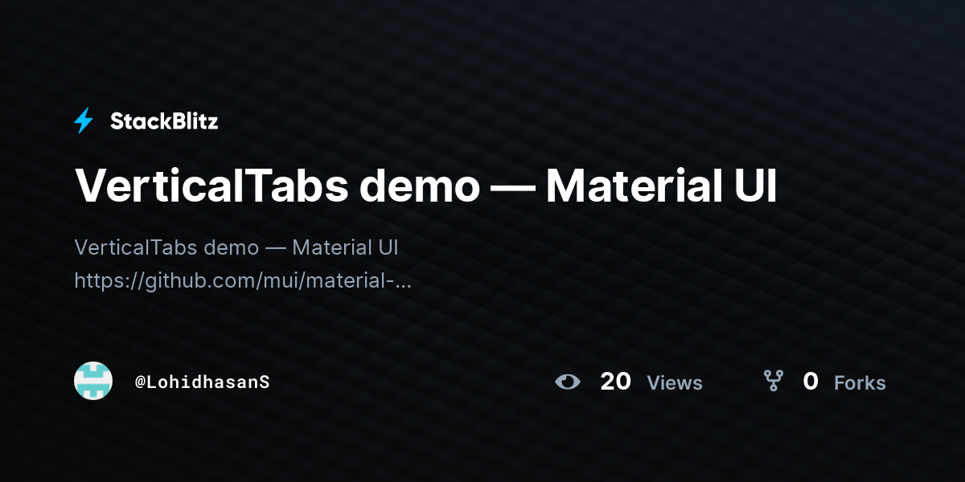The width and height of the screenshot is (965, 482).
Task: Open the large VerticalTabs demo heading
Action: point(426,186)
